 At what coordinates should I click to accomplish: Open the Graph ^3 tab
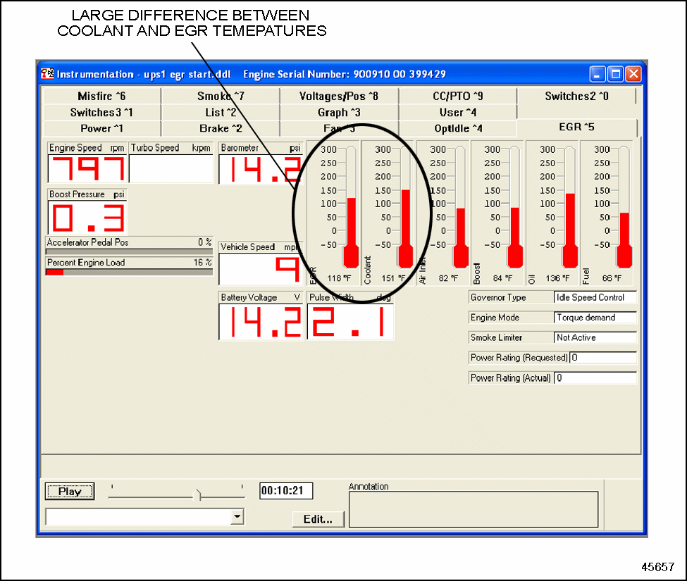pyautogui.click(x=340, y=112)
